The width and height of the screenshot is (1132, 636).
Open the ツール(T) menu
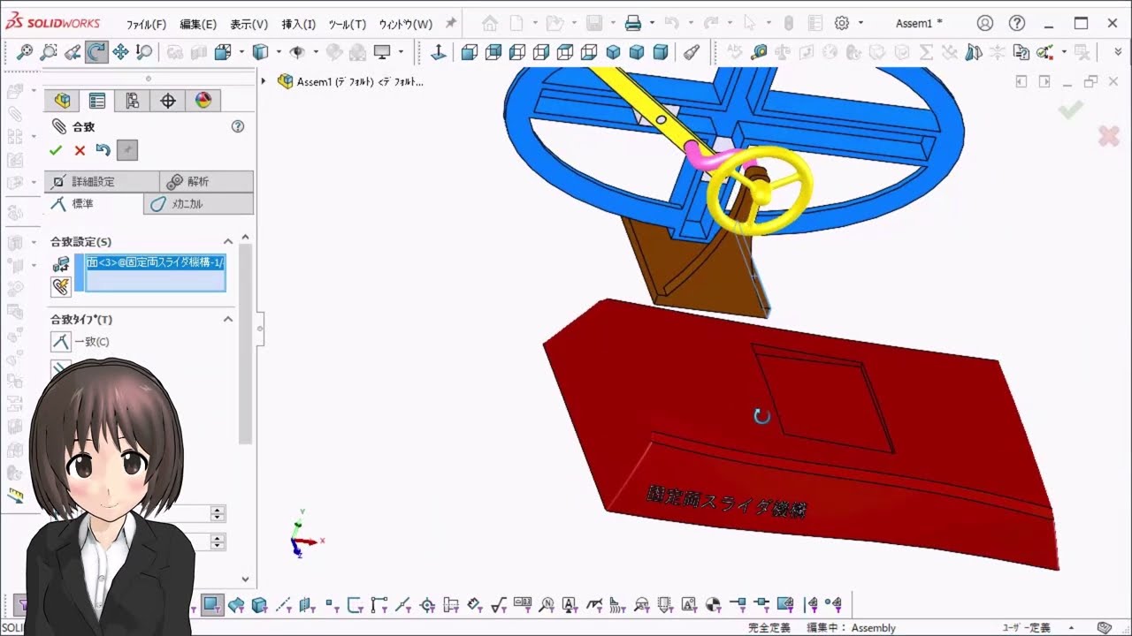point(347,24)
